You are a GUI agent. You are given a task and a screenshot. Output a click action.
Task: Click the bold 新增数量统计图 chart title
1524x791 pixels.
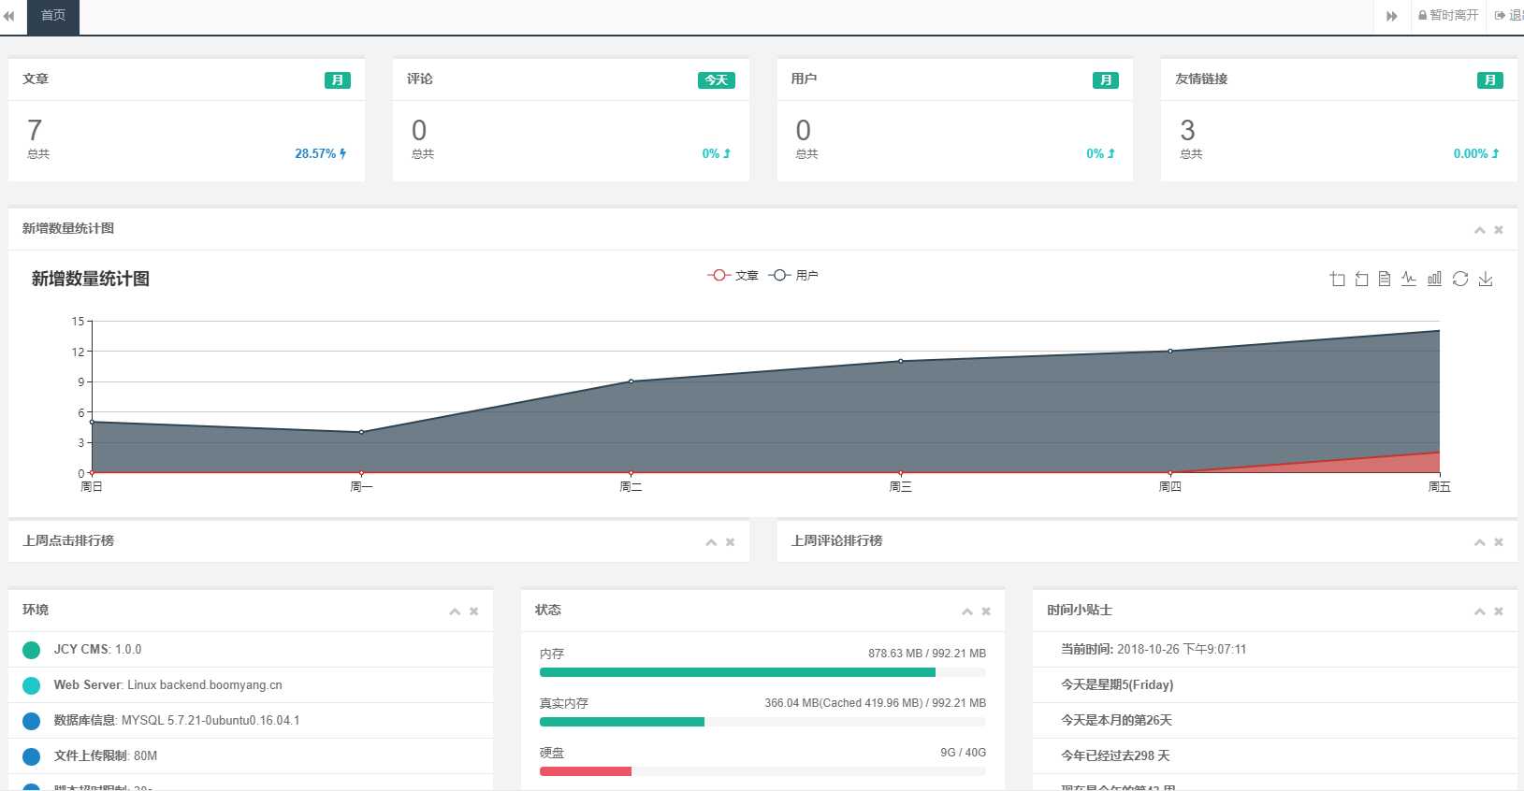point(91,279)
